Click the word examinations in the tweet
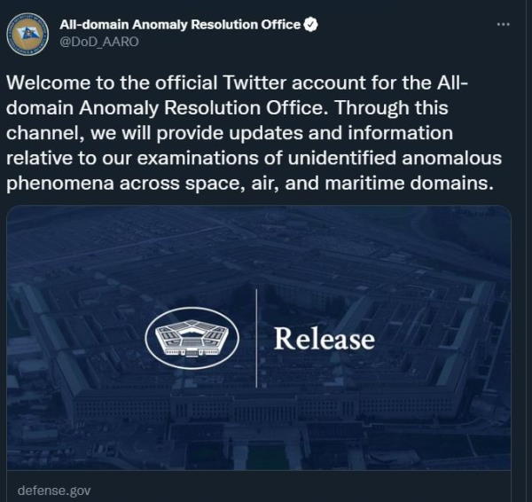Viewport: 532px width, 502px height. pyautogui.click(x=198, y=158)
